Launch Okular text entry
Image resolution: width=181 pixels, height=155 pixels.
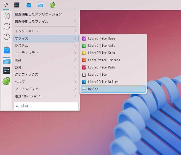pos(93,89)
